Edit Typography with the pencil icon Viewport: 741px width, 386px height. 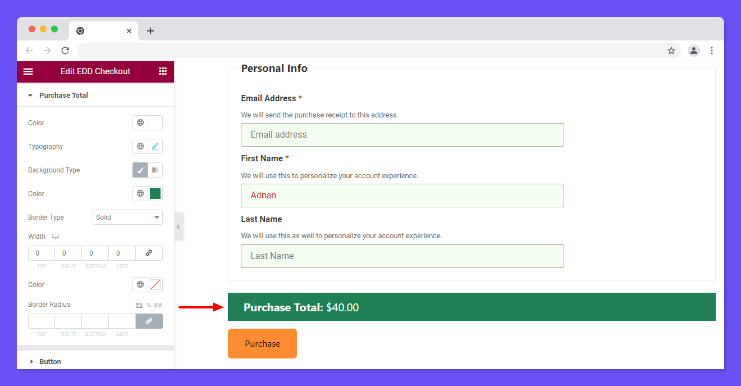coord(155,147)
